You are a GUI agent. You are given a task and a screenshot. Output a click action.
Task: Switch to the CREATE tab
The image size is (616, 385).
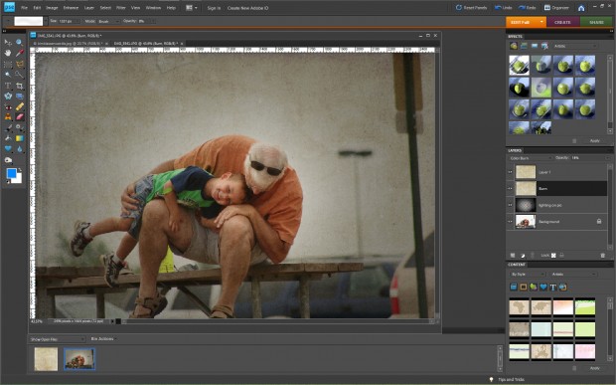(562, 23)
